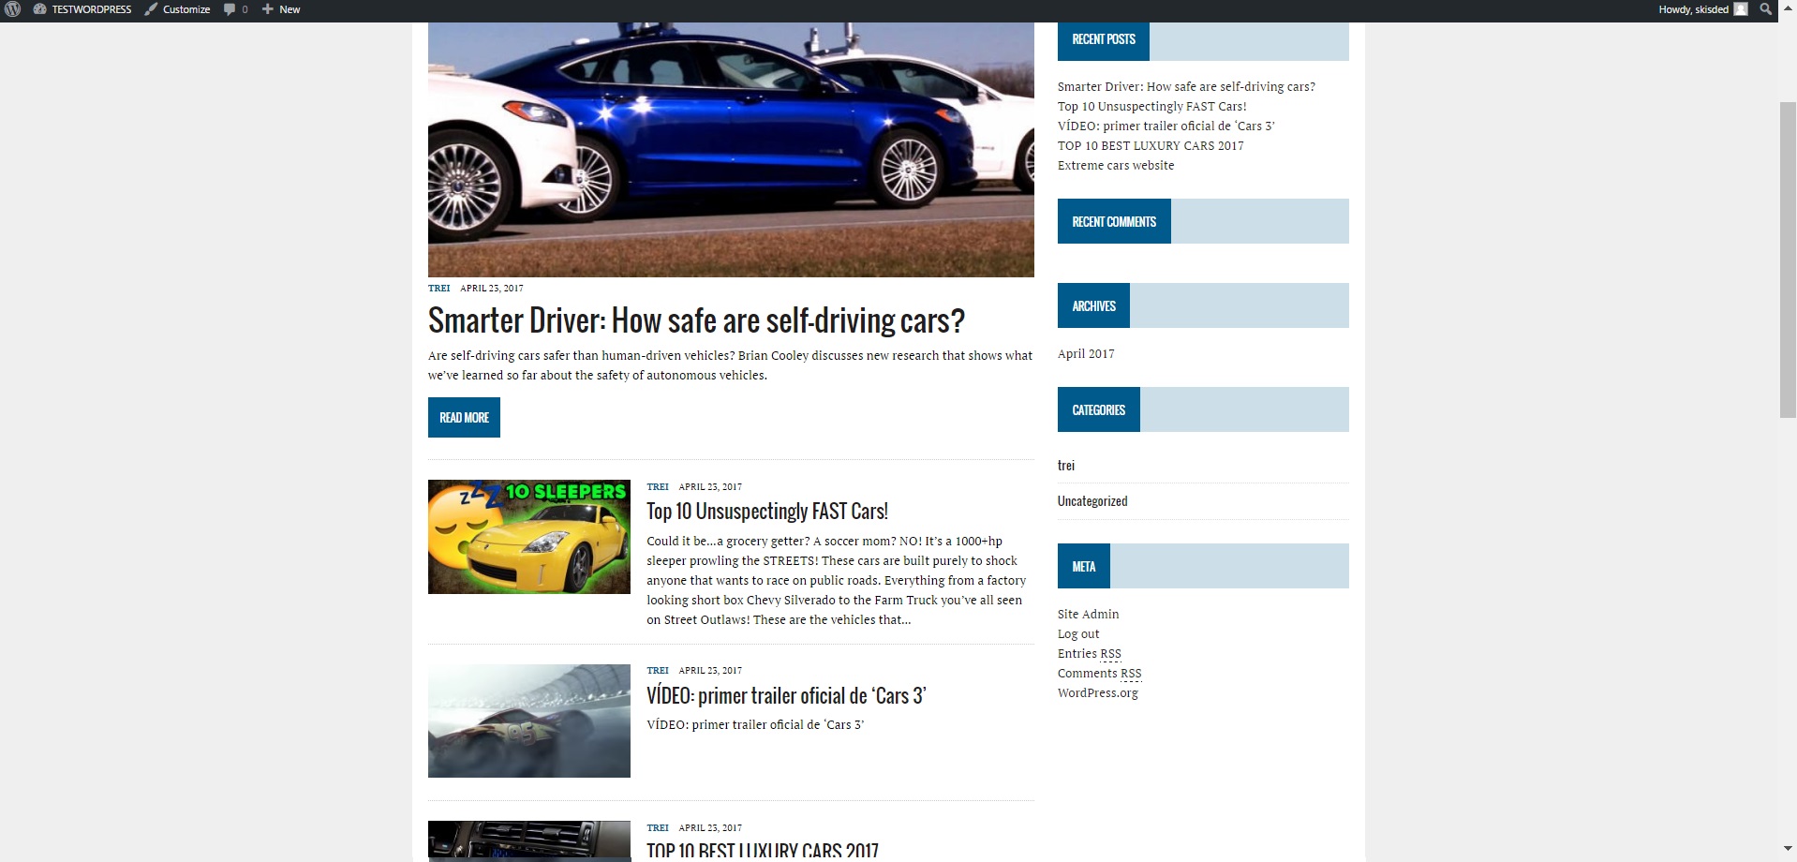Click the READ MORE button
1797x862 pixels.
tap(464, 418)
